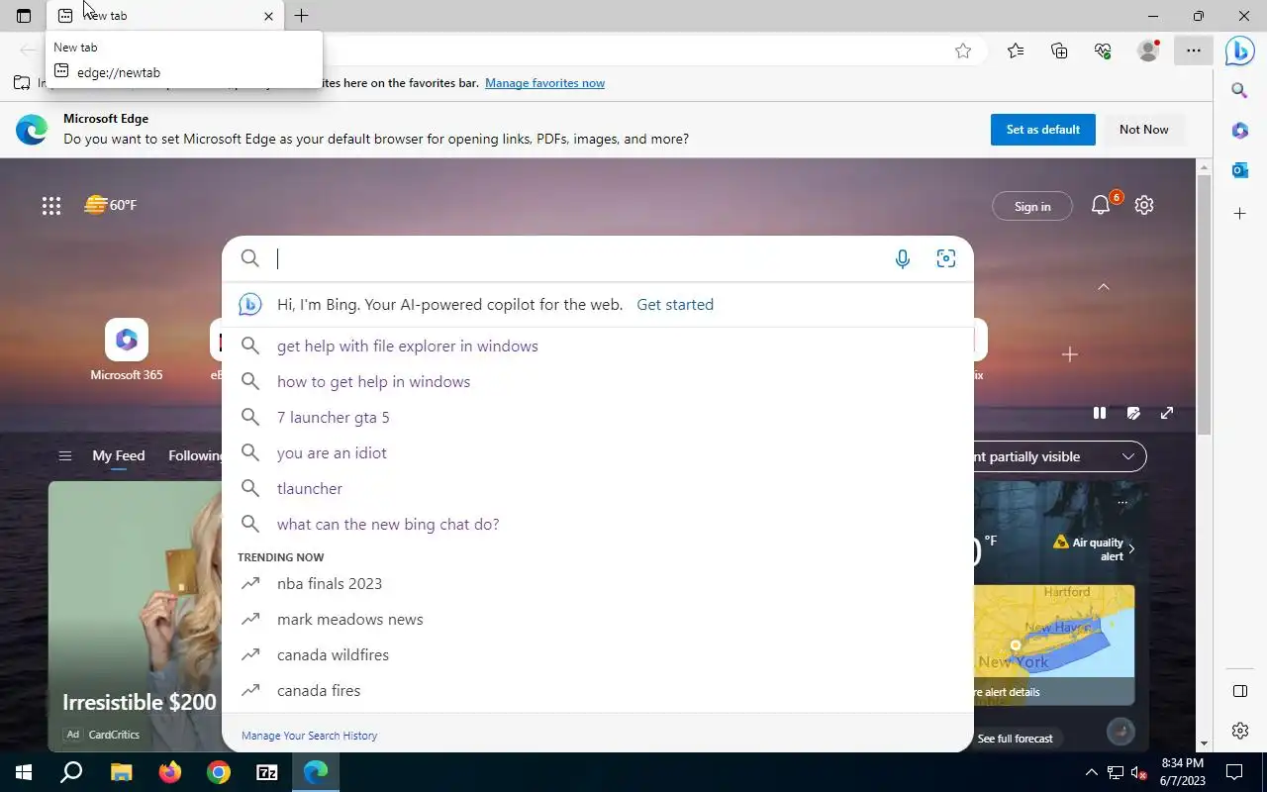Viewport: 1267px width, 792px height.
Task: Open feed hamburger menu
Action: [65, 456]
